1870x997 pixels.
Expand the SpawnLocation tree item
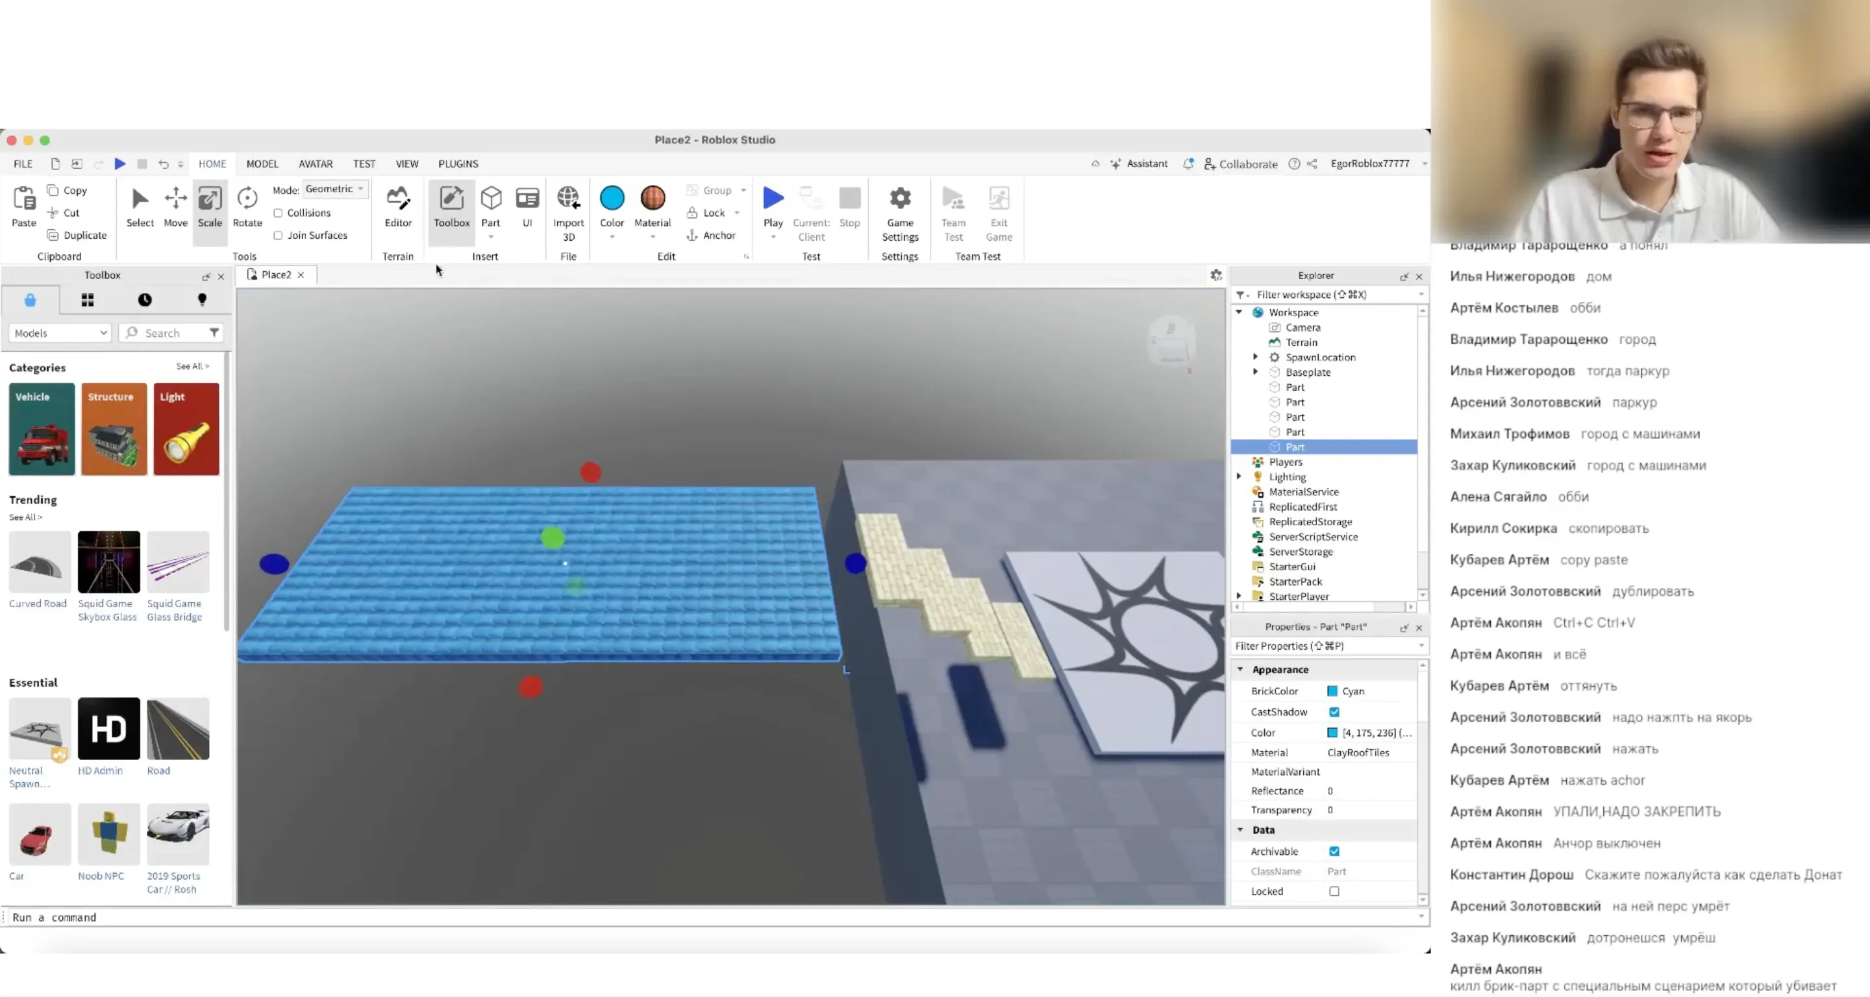coord(1256,357)
